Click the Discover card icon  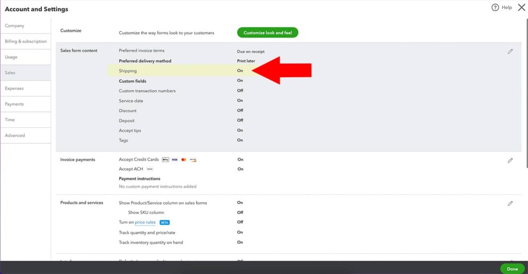pyautogui.click(x=193, y=160)
